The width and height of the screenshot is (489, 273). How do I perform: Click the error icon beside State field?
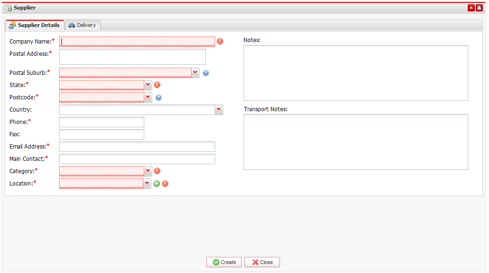157,85
